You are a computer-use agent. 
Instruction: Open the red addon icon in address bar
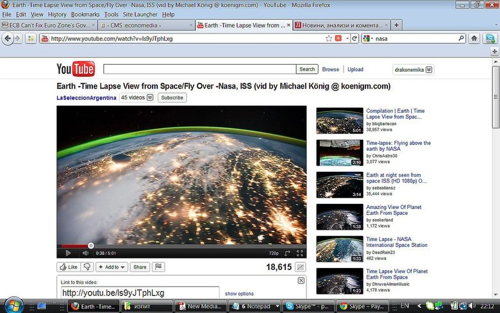point(338,38)
